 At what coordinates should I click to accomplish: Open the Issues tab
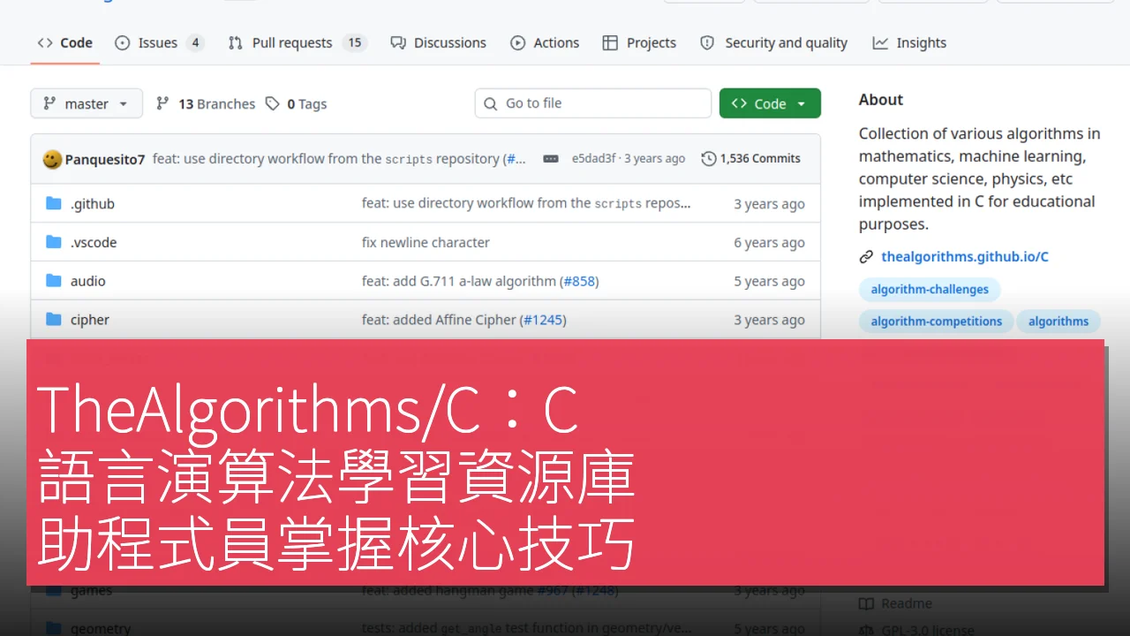coord(159,42)
